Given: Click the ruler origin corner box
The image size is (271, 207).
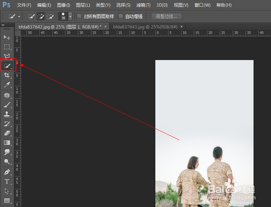Looking at the screenshot, I should click(x=17, y=33).
